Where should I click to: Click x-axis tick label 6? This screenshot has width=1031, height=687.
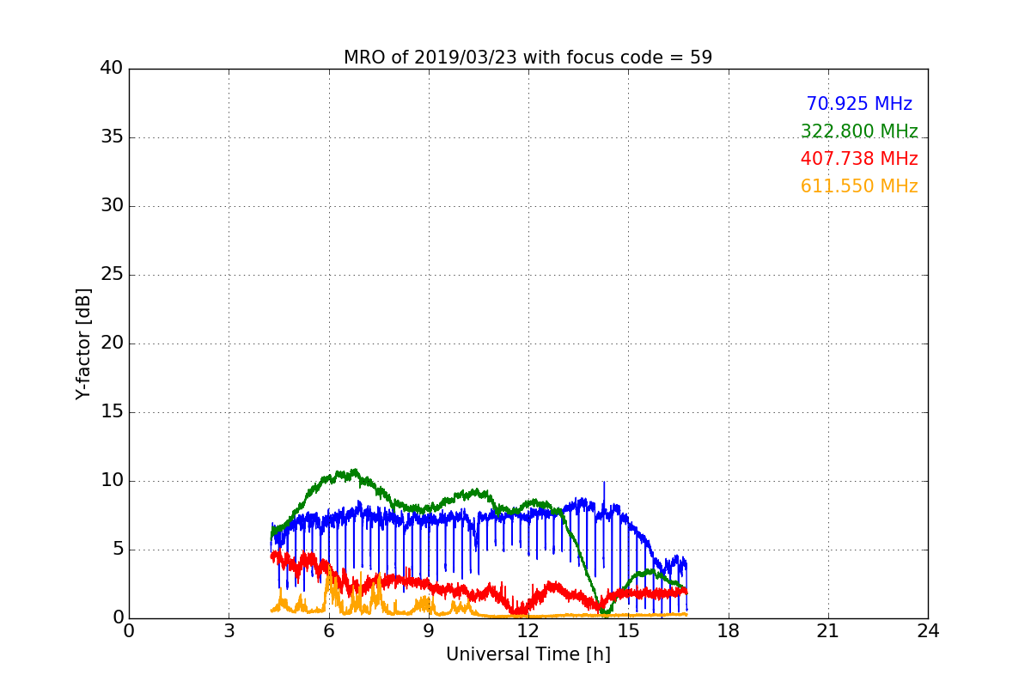[x=328, y=631]
